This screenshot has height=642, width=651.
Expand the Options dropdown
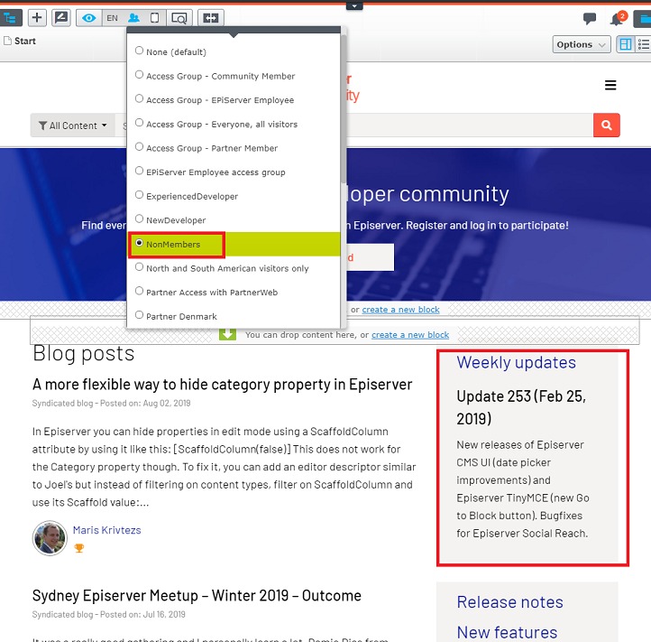tap(582, 44)
